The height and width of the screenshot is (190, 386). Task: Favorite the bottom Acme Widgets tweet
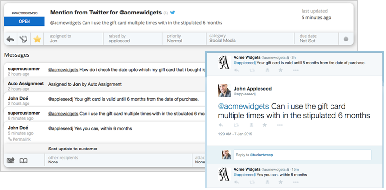[x=281, y=182]
